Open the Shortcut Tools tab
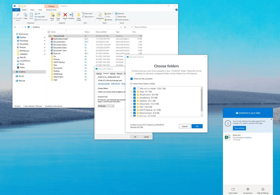This screenshot has height=195, width=280. pos(51,10)
